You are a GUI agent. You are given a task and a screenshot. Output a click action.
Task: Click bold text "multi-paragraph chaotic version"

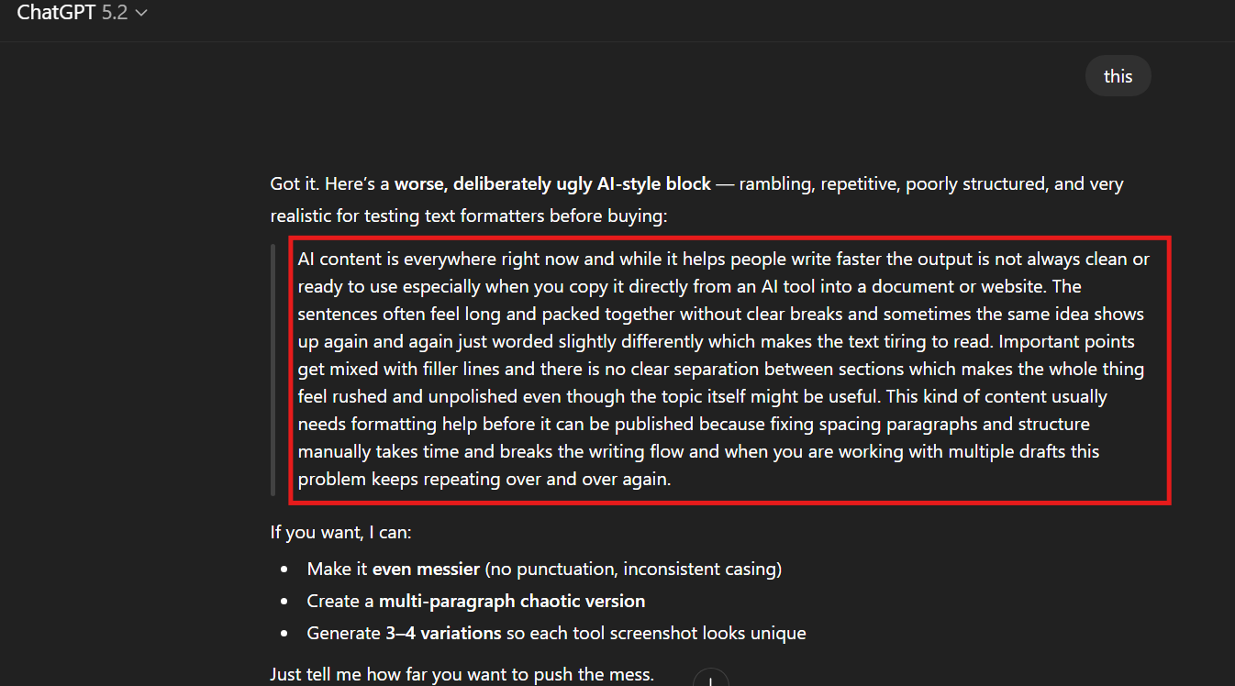(512, 601)
